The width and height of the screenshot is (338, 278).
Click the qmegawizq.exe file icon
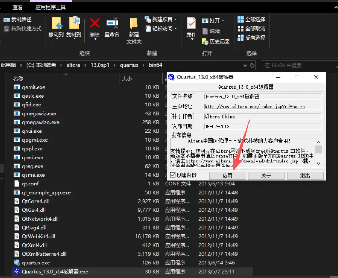17,122
